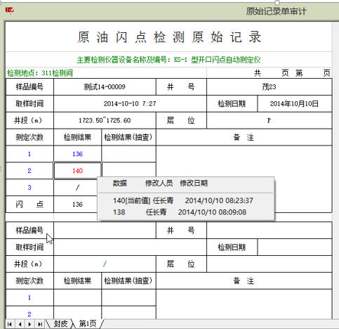Click the 闪点 row label
Viewport: 339px width, 329px height.
tap(29, 205)
